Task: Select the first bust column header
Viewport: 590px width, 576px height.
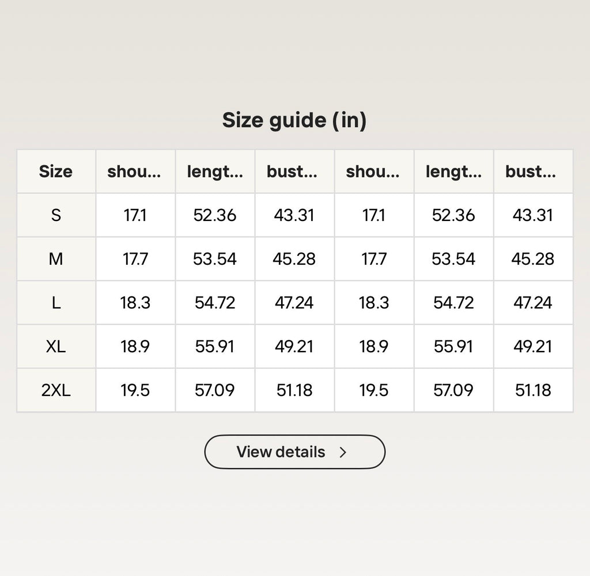Action: [x=294, y=171]
